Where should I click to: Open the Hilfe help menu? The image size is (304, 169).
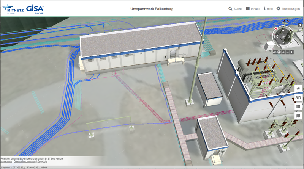pos(268,9)
